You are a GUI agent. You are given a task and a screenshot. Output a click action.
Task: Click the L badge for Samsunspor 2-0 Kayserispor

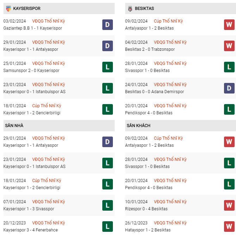(108, 67)
